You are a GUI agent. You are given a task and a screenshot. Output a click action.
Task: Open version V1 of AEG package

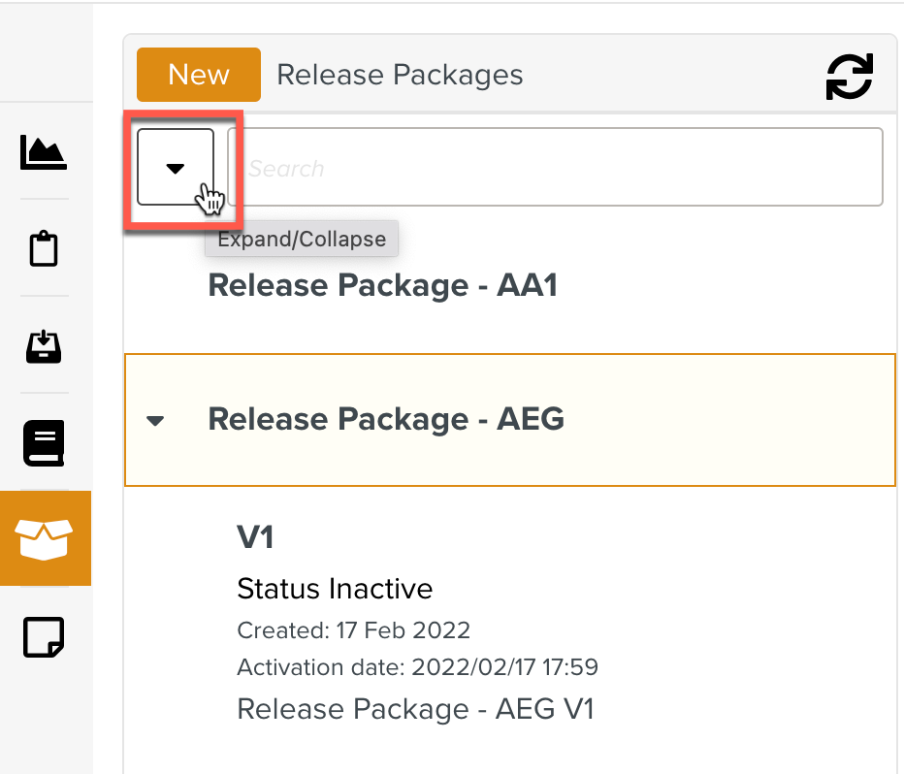pos(256,537)
